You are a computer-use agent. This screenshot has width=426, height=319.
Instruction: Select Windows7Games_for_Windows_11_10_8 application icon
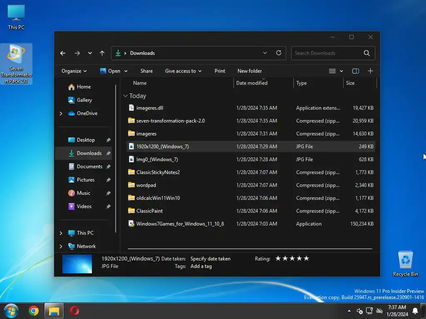131,223
